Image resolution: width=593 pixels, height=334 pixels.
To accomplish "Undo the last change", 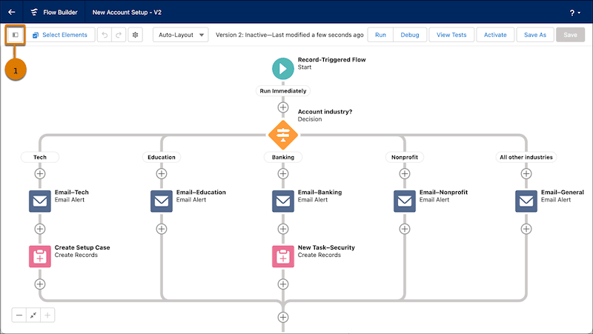I will tap(105, 35).
